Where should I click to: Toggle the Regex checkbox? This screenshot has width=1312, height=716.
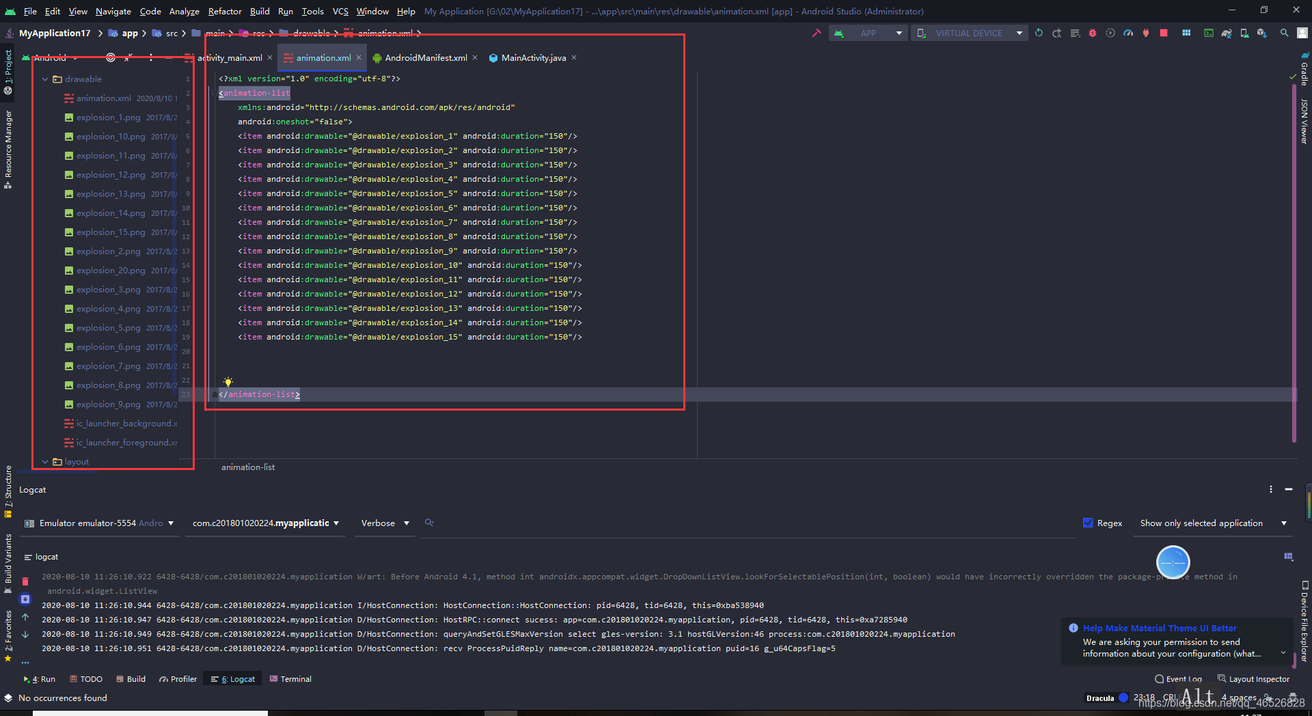tap(1088, 523)
